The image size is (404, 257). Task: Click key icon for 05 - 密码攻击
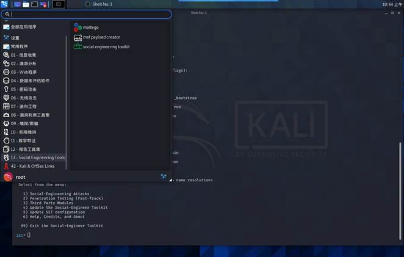pos(6,89)
